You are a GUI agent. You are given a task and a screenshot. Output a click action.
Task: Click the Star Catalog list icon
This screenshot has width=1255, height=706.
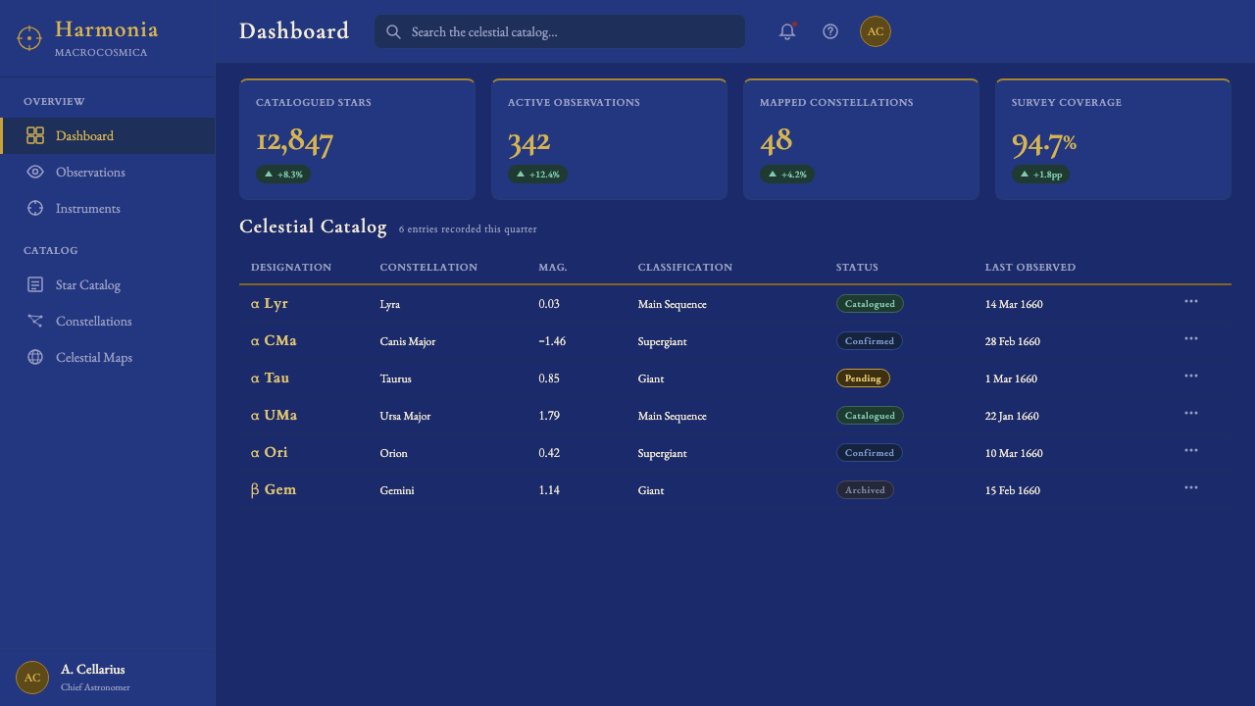tap(35, 284)
